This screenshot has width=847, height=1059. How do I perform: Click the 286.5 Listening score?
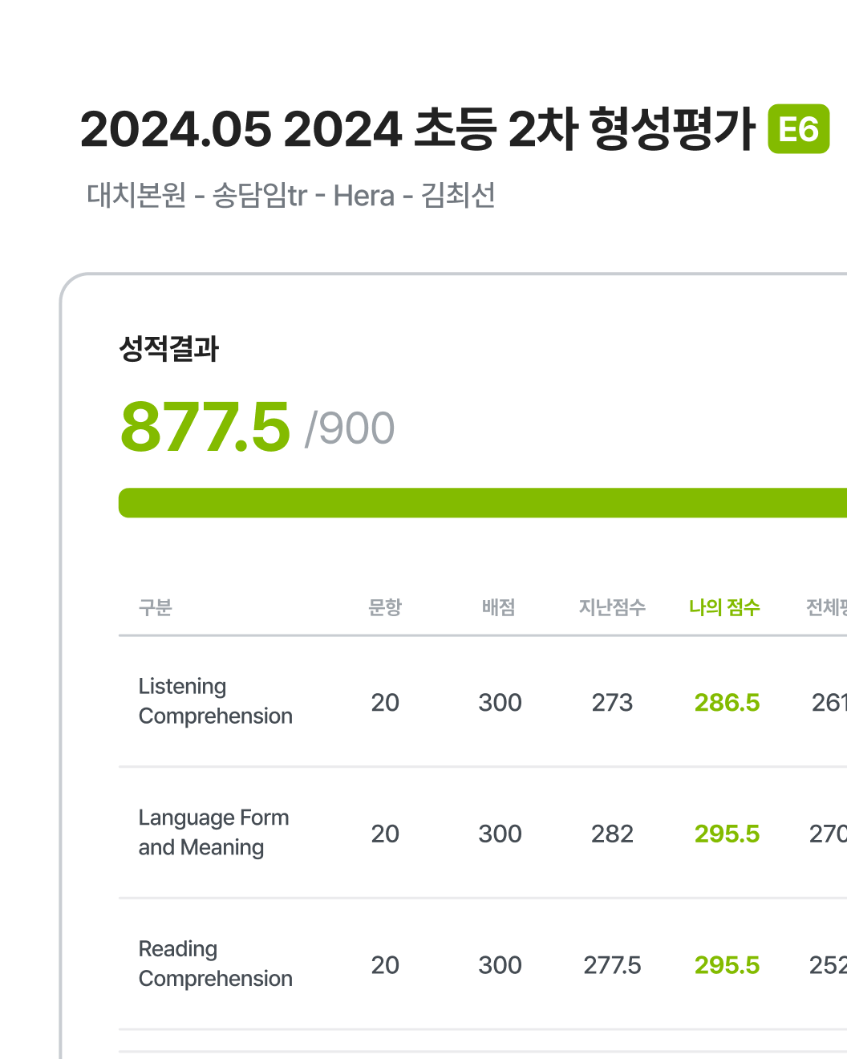coord(727,703)
